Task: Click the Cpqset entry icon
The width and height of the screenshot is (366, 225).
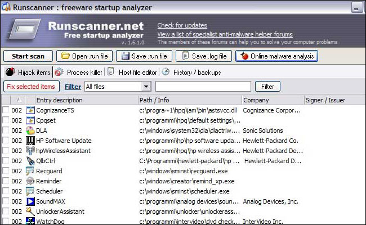Action: [x=30, y=120]
